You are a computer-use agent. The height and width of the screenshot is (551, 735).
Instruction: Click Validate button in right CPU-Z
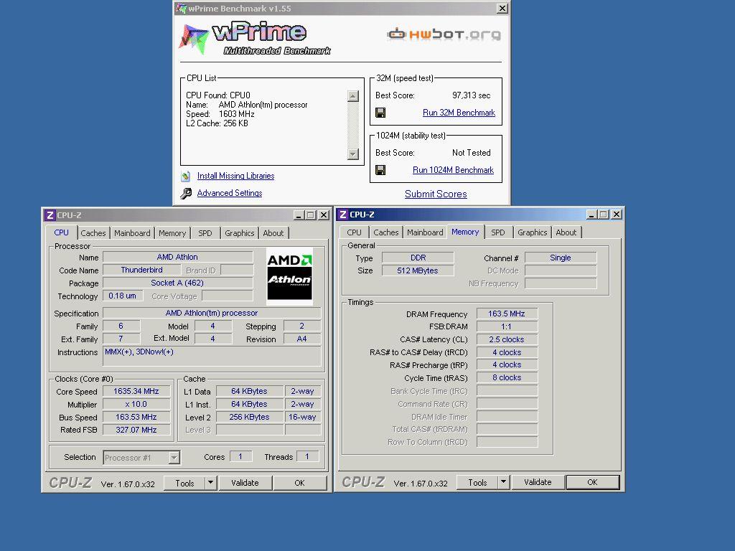pos(538,482)
